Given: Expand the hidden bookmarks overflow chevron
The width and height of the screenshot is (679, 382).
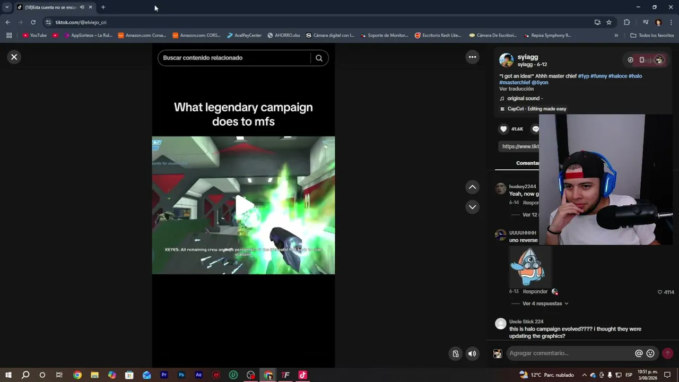Looking at the screenshot, I should coord(616,36).
